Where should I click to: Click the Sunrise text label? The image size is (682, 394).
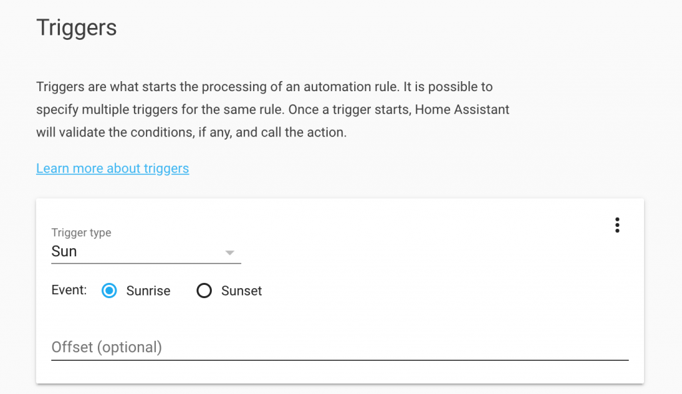(x=149, y=291)
